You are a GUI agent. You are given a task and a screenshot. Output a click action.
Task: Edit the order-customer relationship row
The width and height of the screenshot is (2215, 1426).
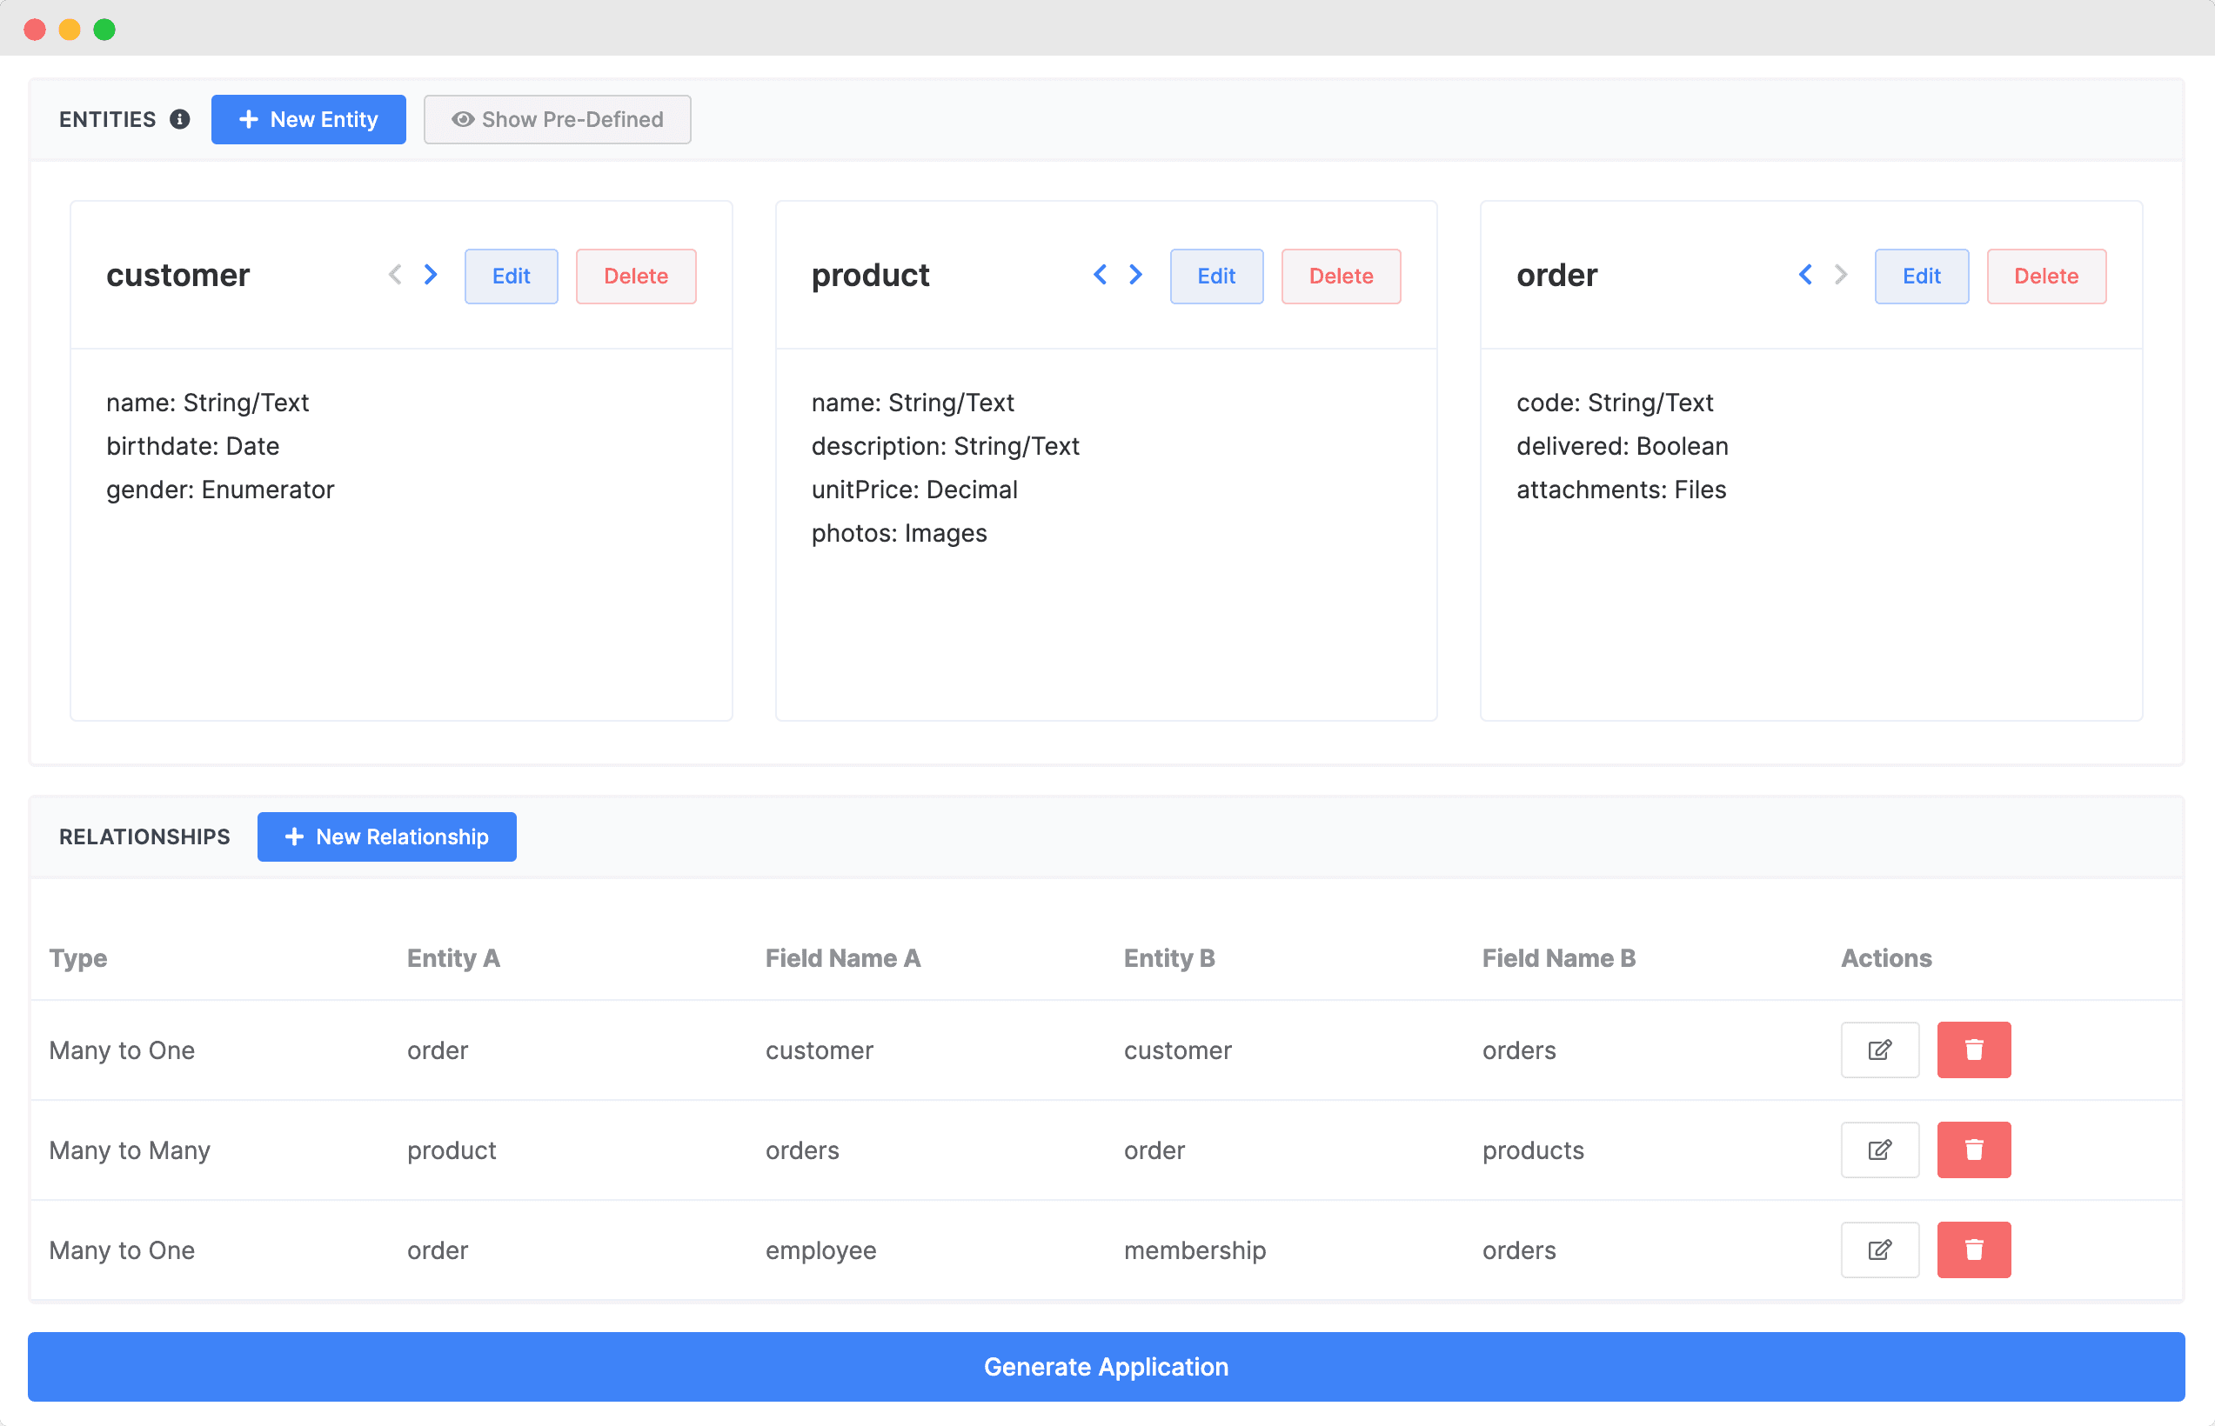click(1878, 1050)
